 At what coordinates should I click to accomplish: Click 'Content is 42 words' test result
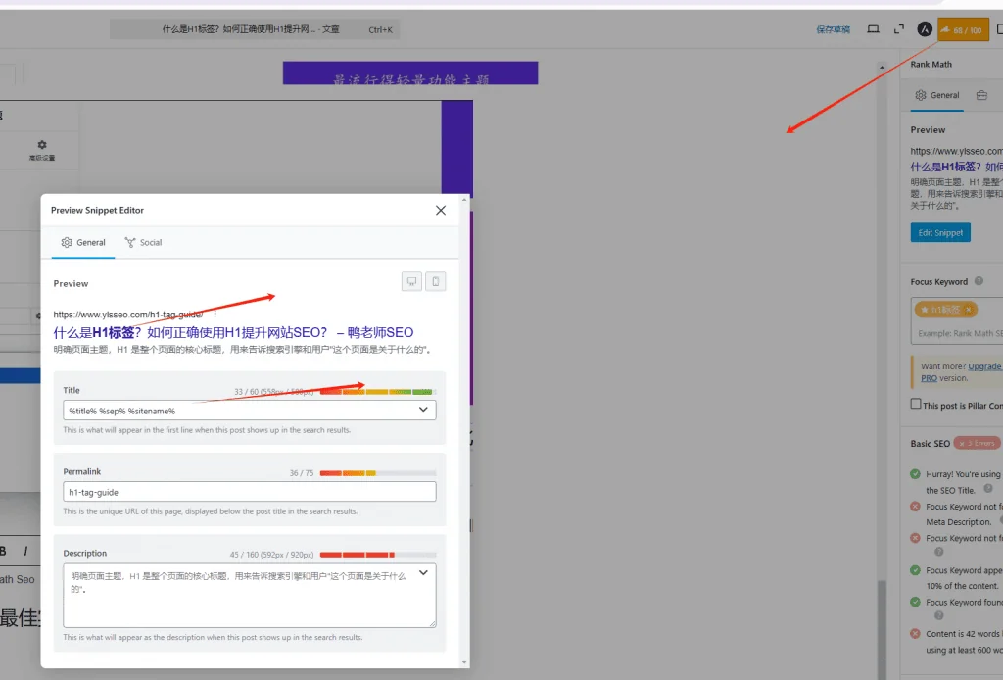click(964, 642)
